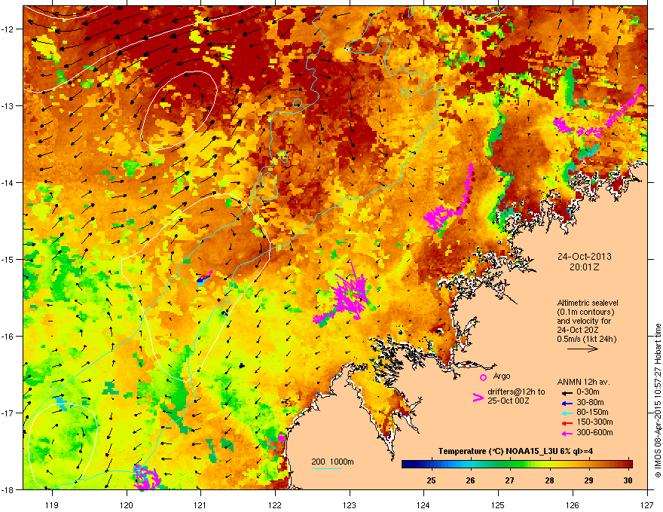Viewport: 663px width, 512px height.
Task: Click the latitude axis label -14
Action: click(x=8, y=182)
